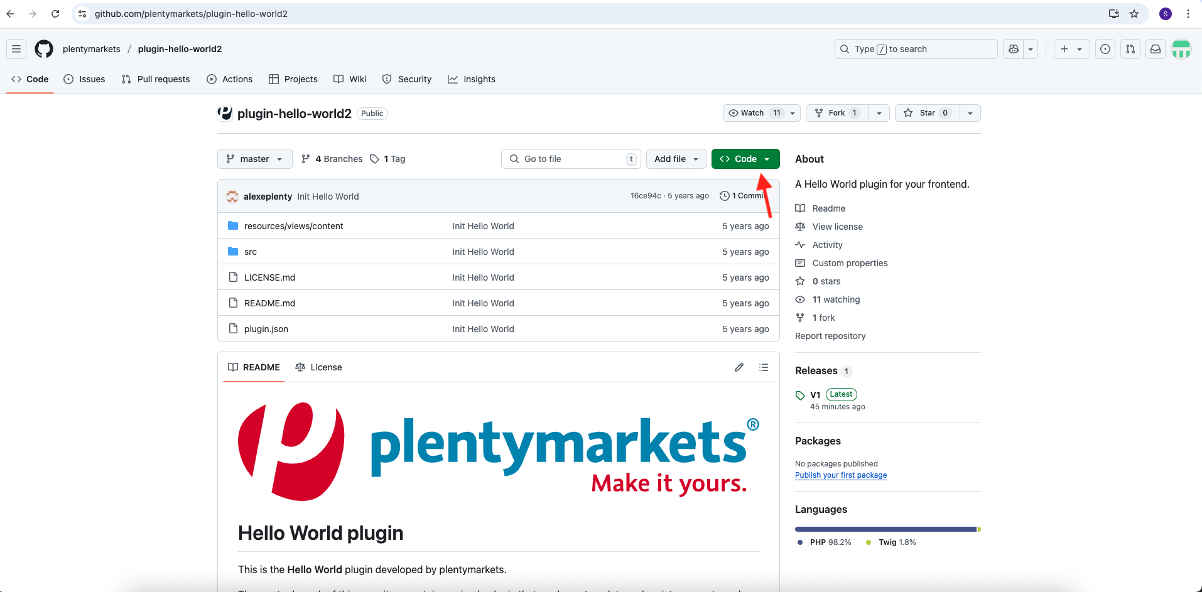Switch to the Wiki tab
The width and height of the screenshot is (1202, 592).
(x=350, y=79)
